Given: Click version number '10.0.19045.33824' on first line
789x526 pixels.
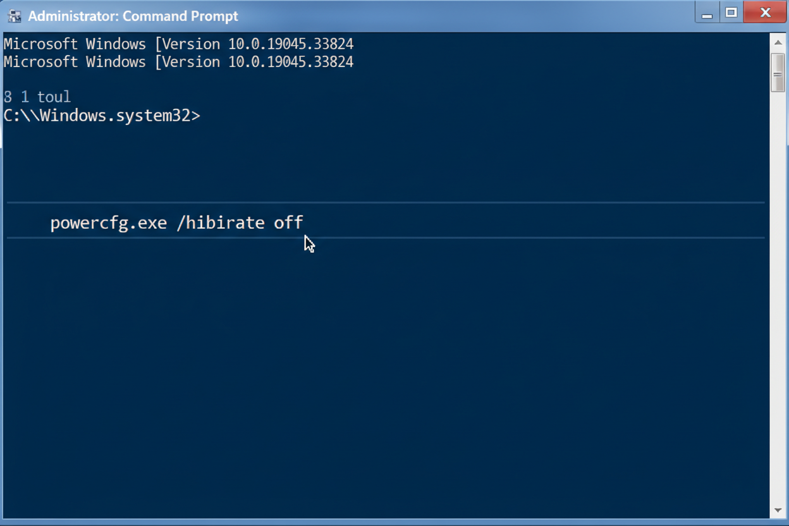Looking at the screenshot, I should (x=290, y=44).
